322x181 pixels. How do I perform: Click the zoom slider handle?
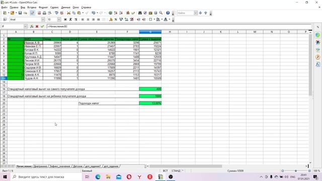(x=296, y=171)
